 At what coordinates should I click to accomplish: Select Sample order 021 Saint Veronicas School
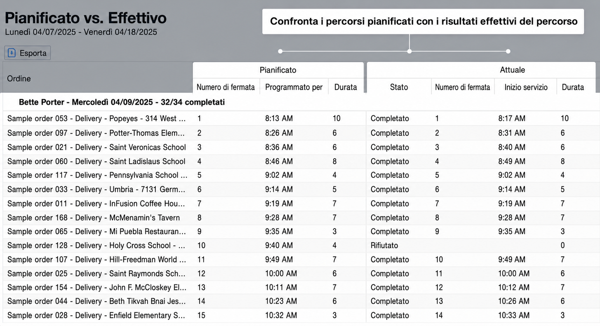96,147
